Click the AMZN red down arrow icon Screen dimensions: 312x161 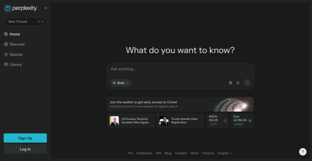[225, 121]
